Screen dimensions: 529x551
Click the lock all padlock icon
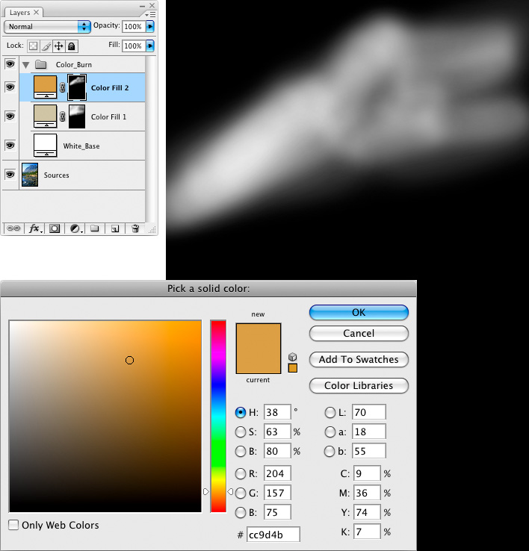click(x=71, y=46)
